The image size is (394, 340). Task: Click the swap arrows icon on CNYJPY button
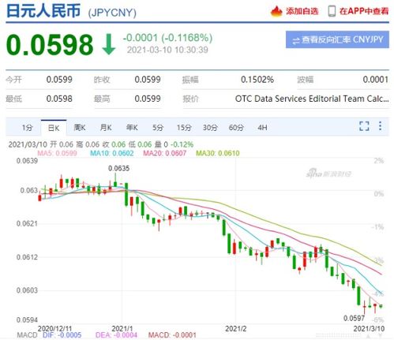point(296,41)
